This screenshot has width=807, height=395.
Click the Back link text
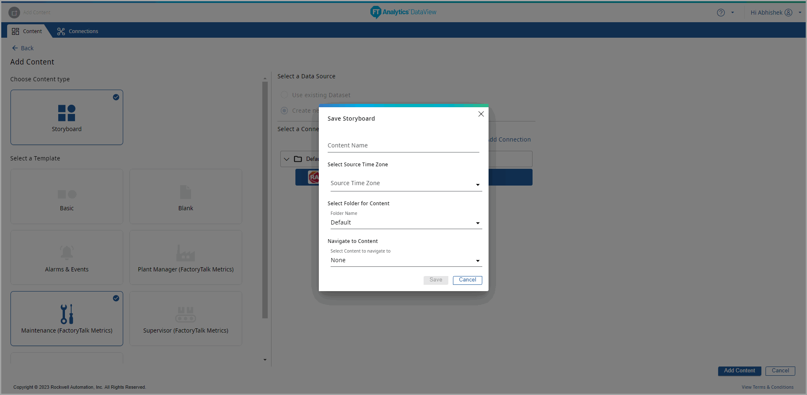tap(27, 48)
